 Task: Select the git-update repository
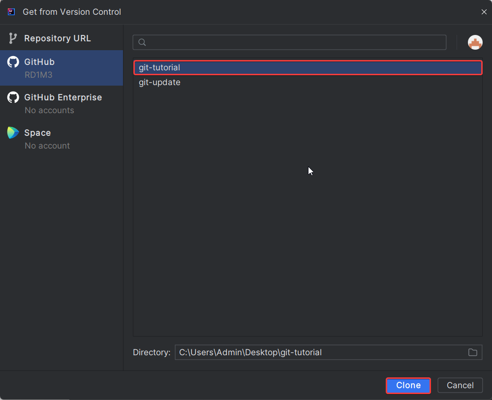tap(308, 83)
